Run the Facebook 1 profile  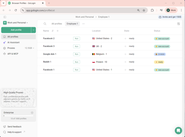tap(76, 70)
